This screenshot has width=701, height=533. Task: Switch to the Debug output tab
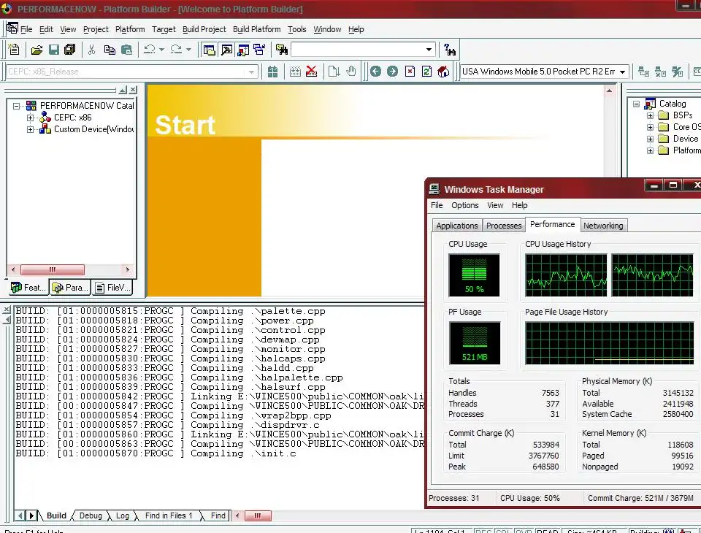coord(91,515)
